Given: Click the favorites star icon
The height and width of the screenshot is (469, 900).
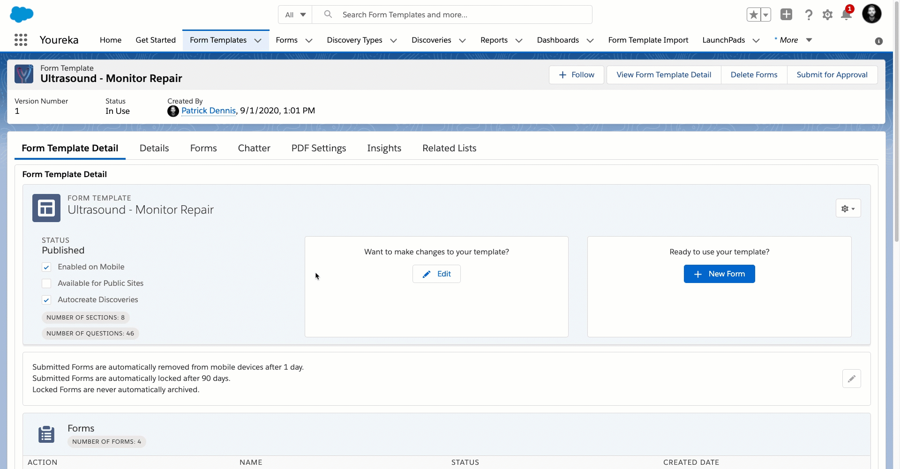Looking at the screenshot, I should 753,15.
